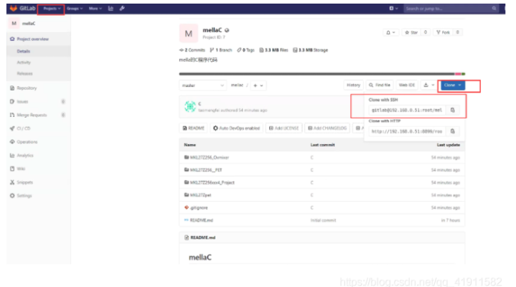Image resolution: width=516 pixels, height=287 pixels.
Task: Click the search magnifier icon
Action: (x=494, y=9)
